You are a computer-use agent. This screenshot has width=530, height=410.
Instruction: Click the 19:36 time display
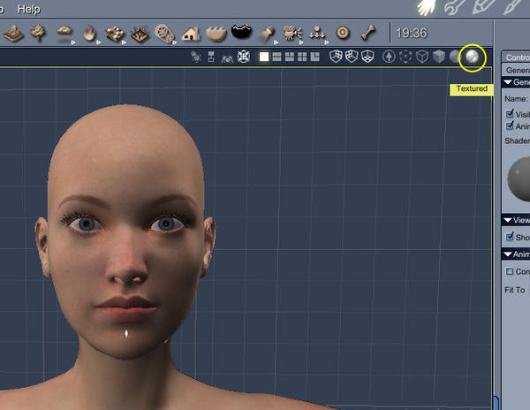point(412,33)
